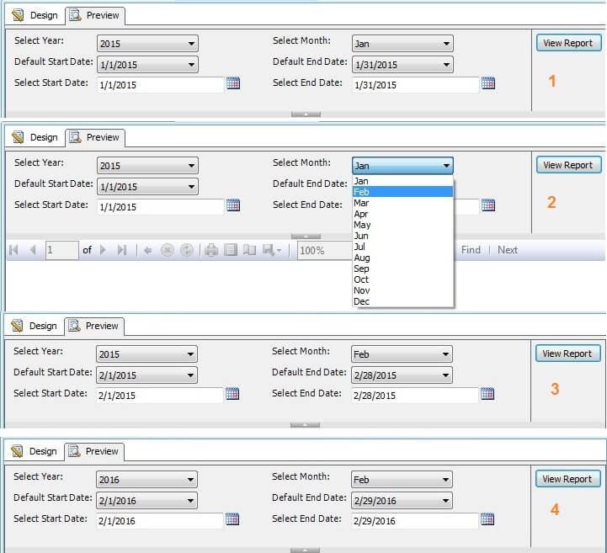Select Feb from the open month list
Viewport: 607px width, 553px height.
coord(402,192)
